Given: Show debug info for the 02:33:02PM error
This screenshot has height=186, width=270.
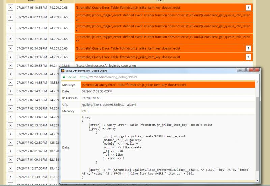Looking at the screenshot, I should (x=248, y=57).
